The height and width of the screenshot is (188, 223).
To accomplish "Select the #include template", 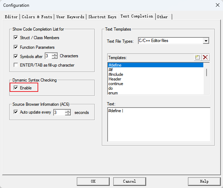I will click(155, 74).
